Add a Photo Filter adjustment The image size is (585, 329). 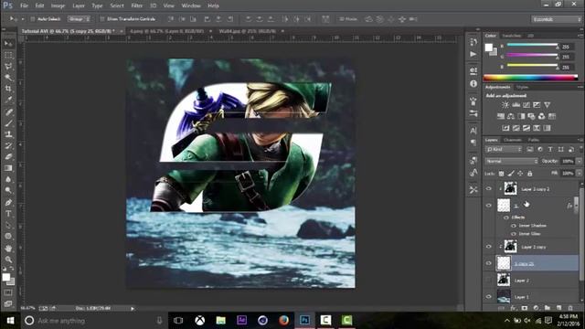pos(531,116)
